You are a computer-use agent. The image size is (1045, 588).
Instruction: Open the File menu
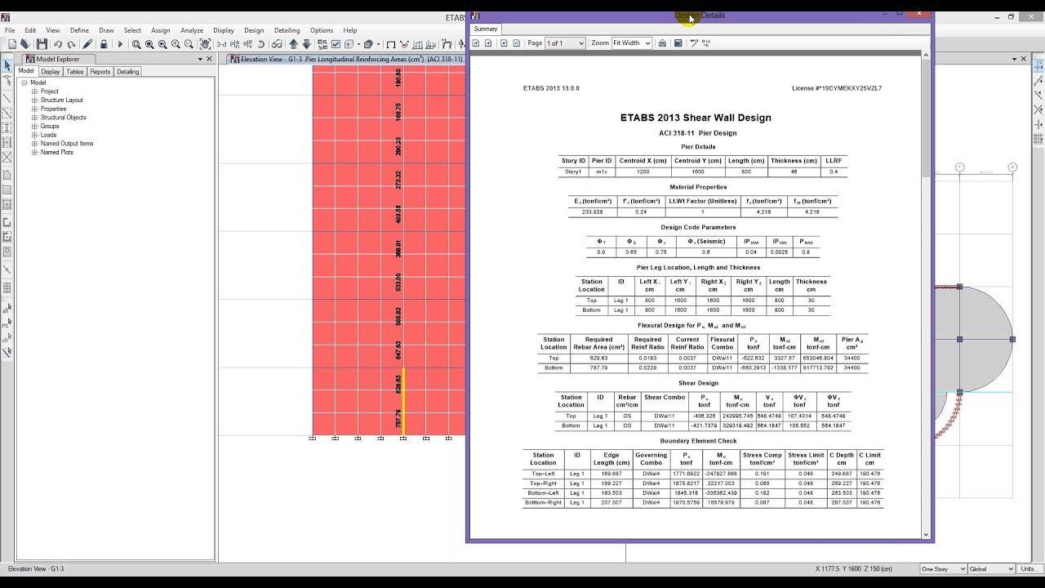coord(10,30)
